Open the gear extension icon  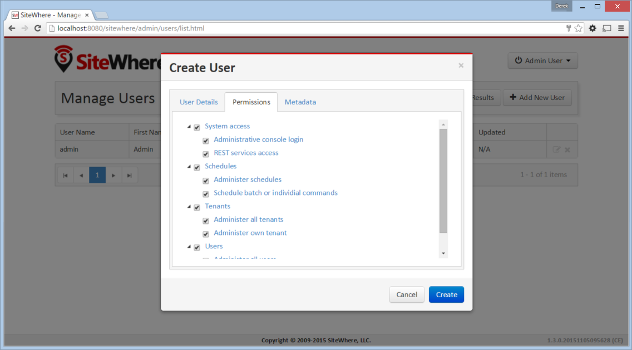tap(592, 28)
